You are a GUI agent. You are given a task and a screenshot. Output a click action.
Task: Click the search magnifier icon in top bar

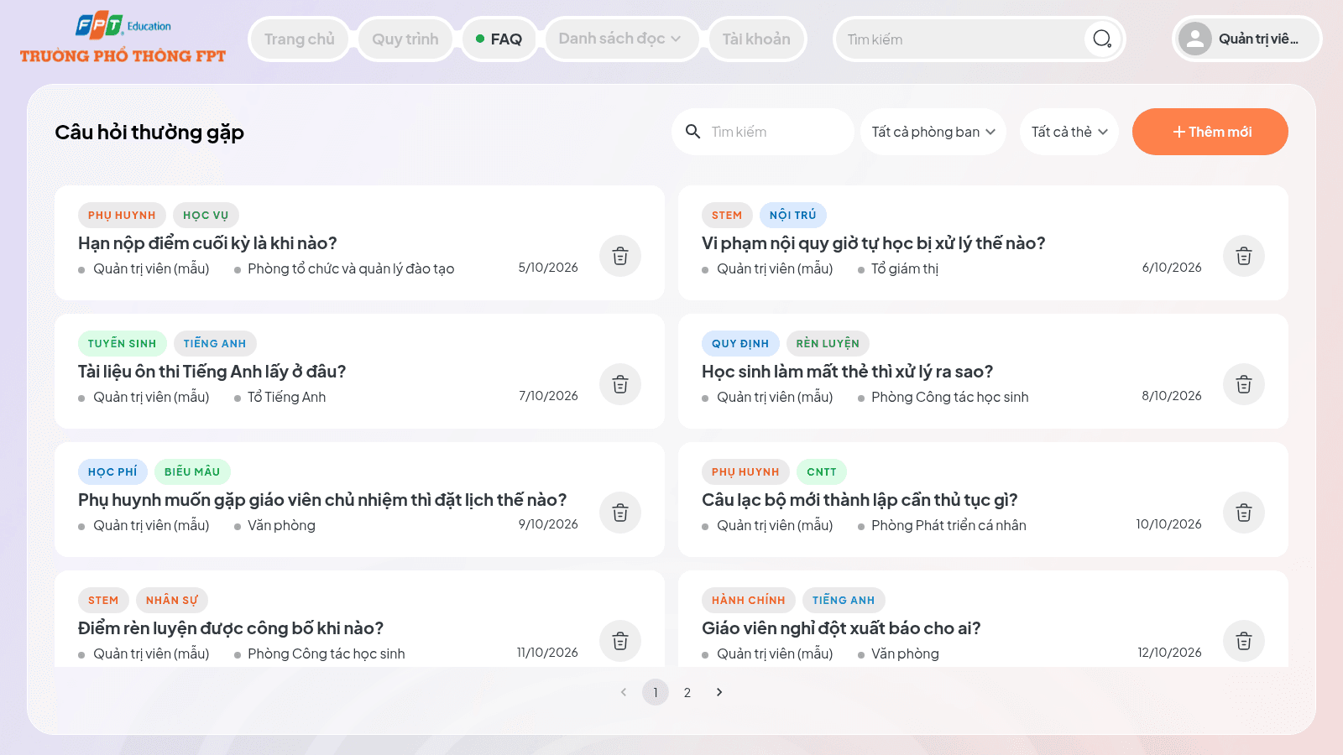1102,39
